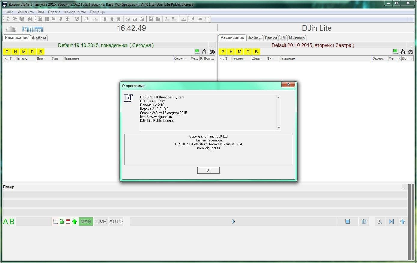Click 'Название' column header in today's schedule
Screen dimensions: 417x263
click(118, 58)
